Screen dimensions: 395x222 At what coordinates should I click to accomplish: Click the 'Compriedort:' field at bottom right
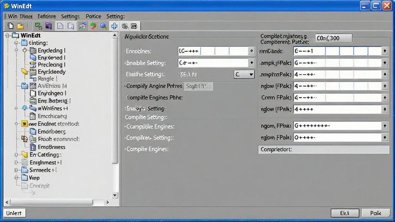pos(324,149)
